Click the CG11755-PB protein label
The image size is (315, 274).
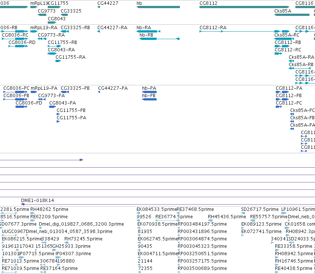click(x=71, y=110)
